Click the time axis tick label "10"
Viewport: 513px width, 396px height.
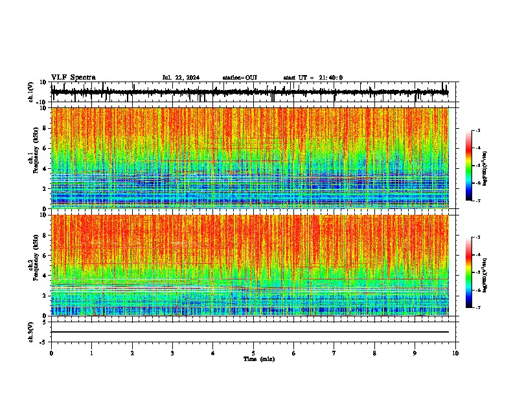click(x=455, y=353)
